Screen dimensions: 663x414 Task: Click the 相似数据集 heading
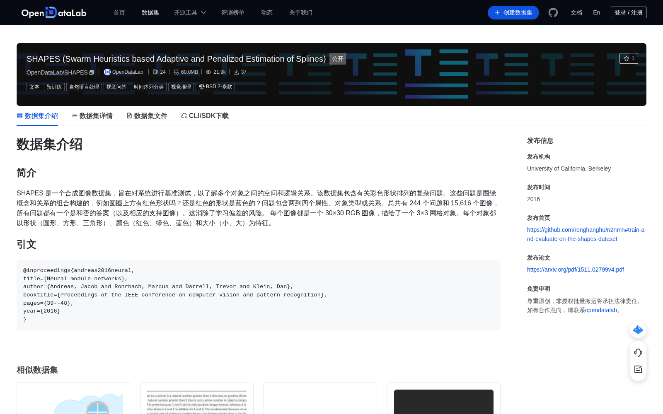(37, 370)
